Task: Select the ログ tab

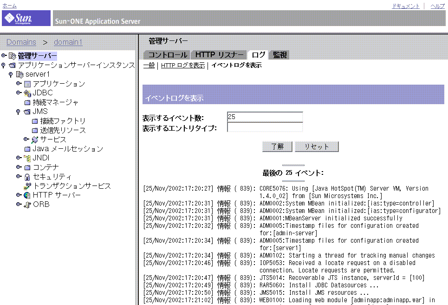Action: [258, 55]
